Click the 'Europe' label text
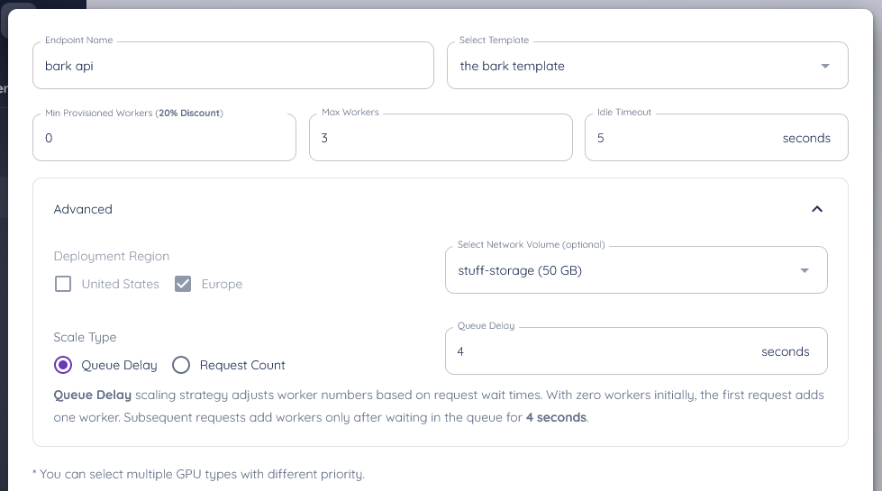This screenshot has height=491, width=882. pyautogui.click(x=222, y=284)
